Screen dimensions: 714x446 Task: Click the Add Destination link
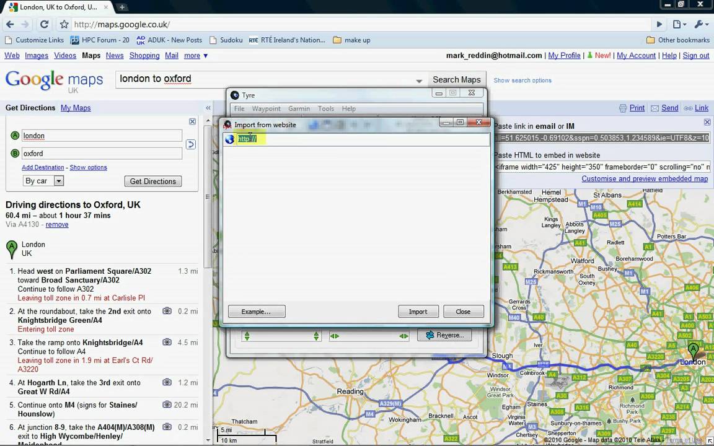[x=43, y=167]
